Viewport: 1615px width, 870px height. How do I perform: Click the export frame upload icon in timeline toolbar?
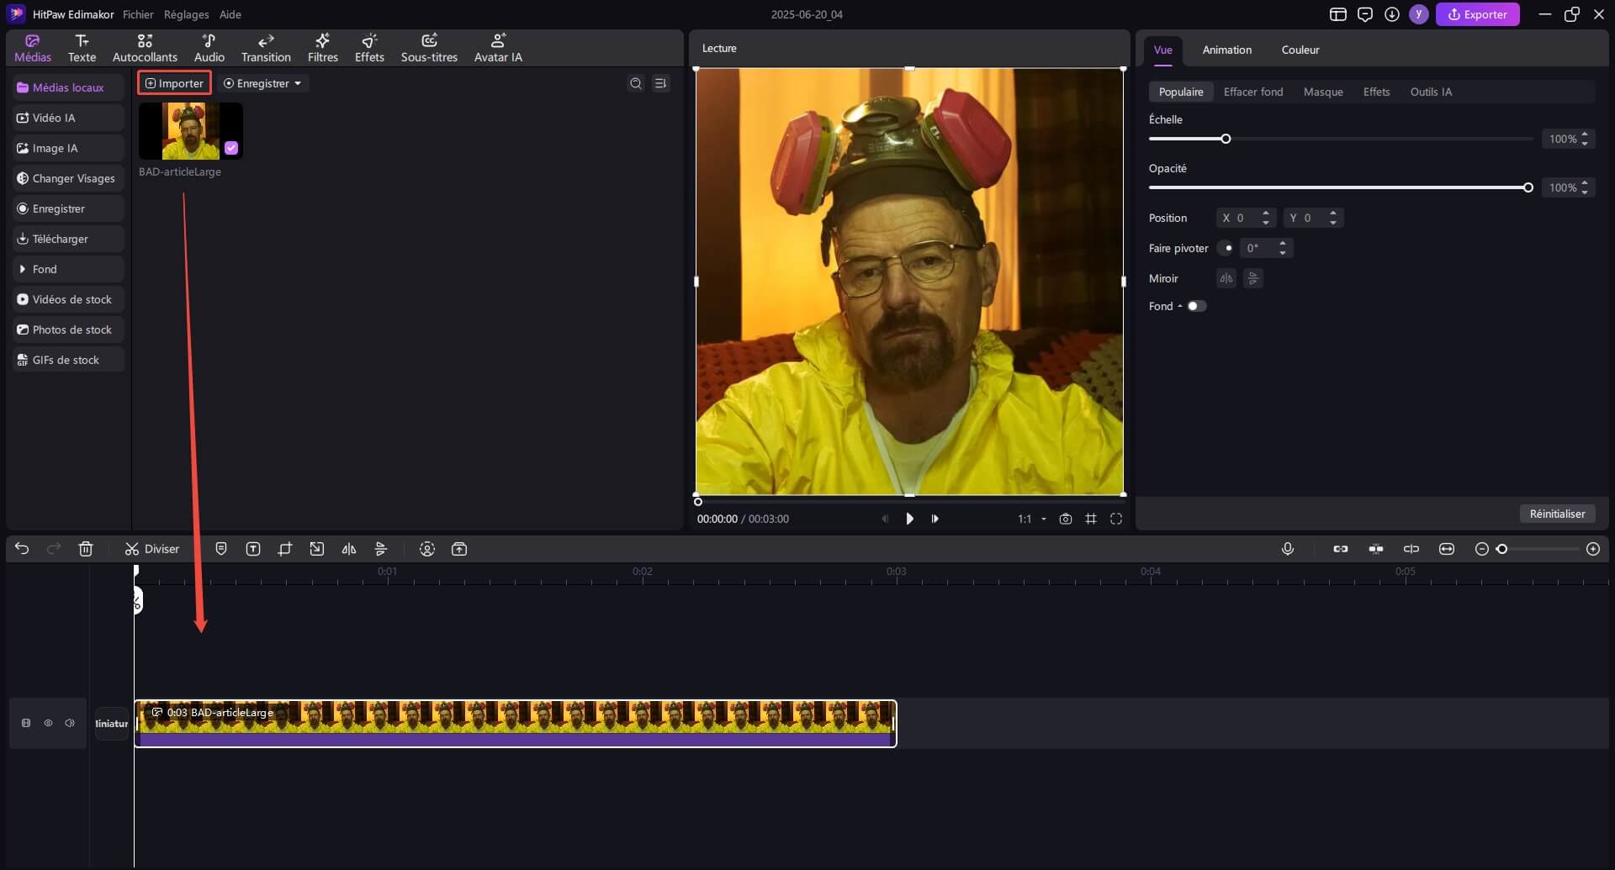click(x=459, y=549)
